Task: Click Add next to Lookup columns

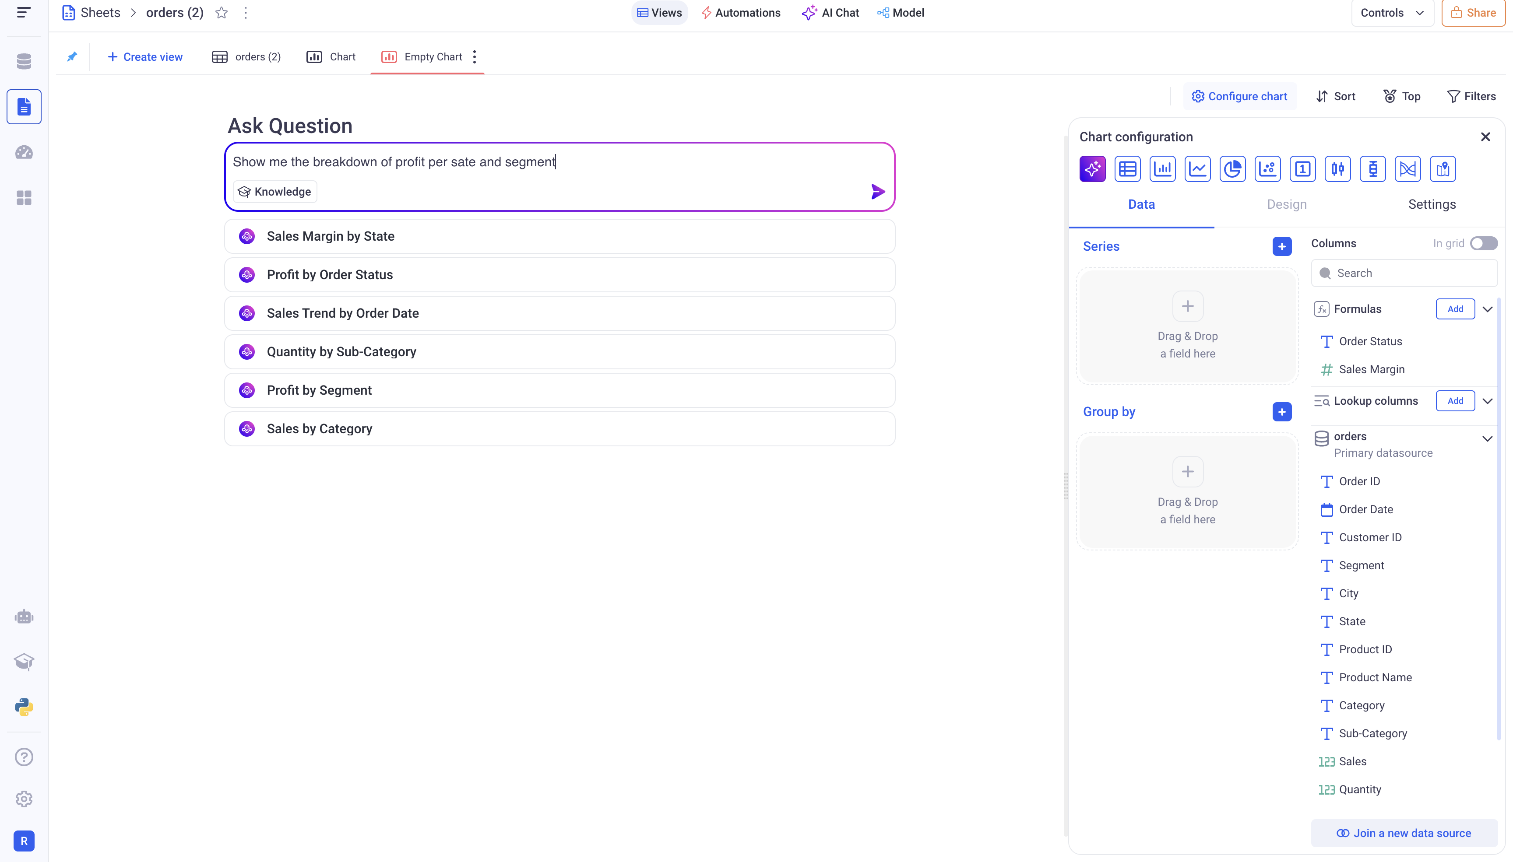Action: (1455, 401)
